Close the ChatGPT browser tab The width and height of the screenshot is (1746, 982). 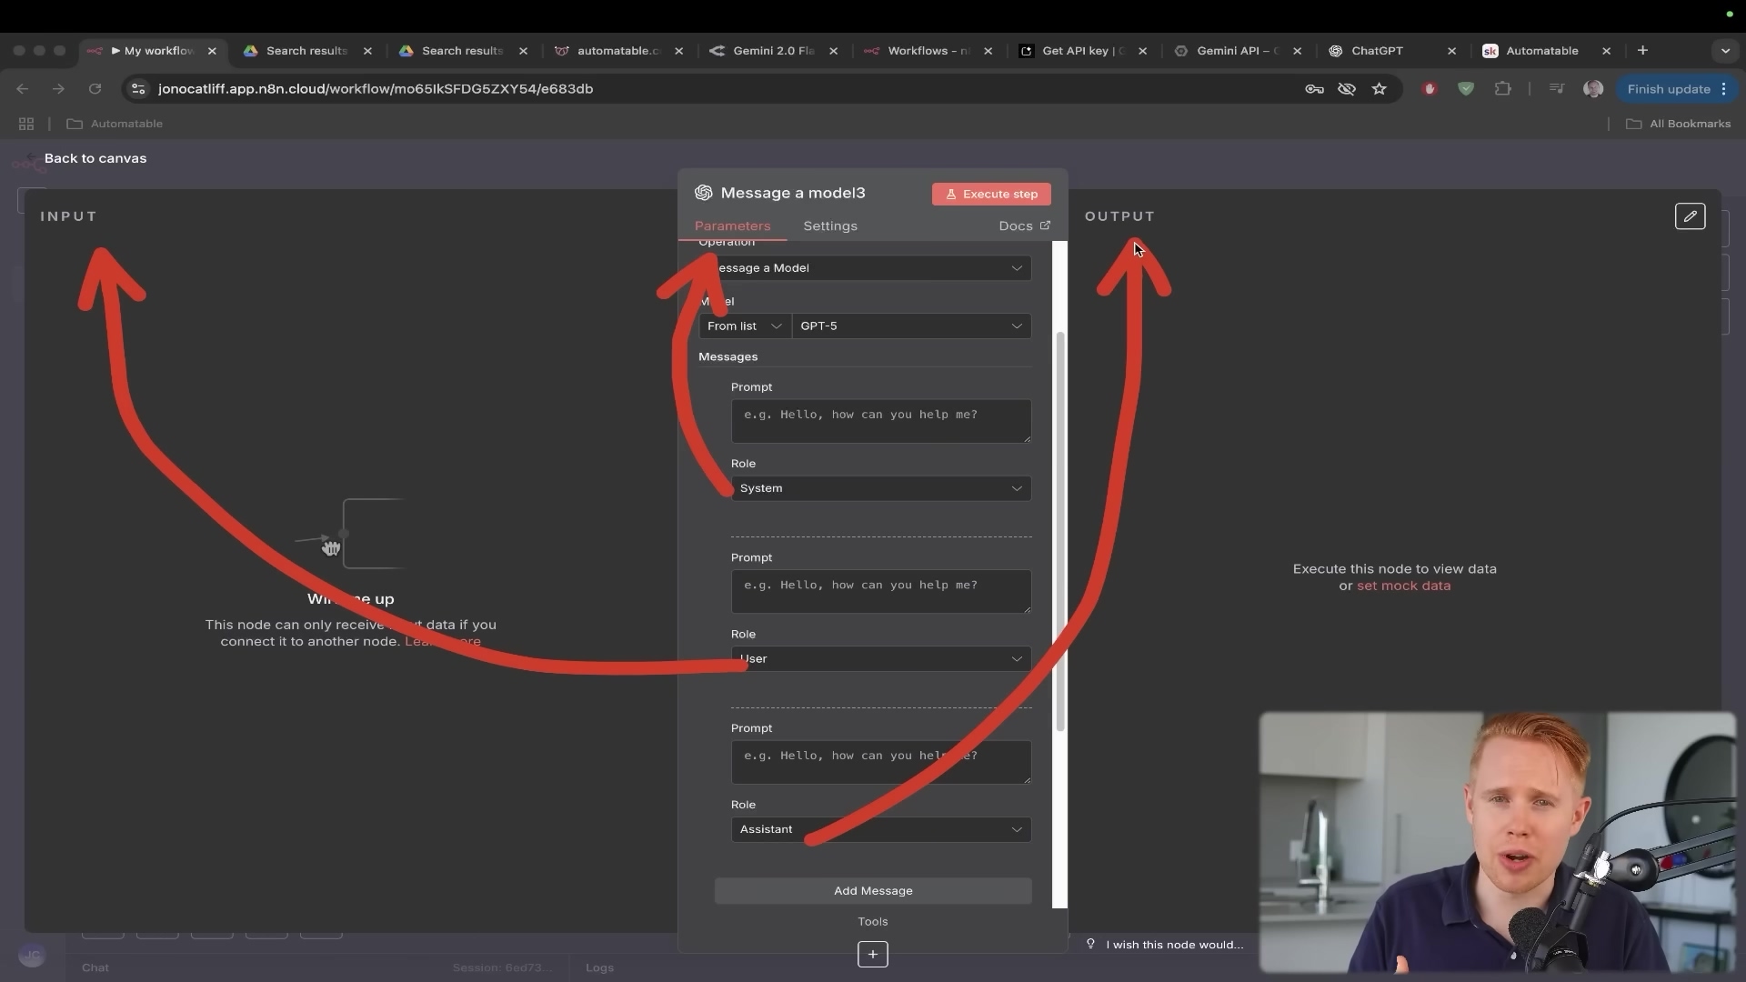pos(1451,51)
